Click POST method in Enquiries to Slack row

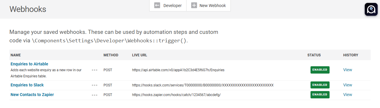[108, 85]
